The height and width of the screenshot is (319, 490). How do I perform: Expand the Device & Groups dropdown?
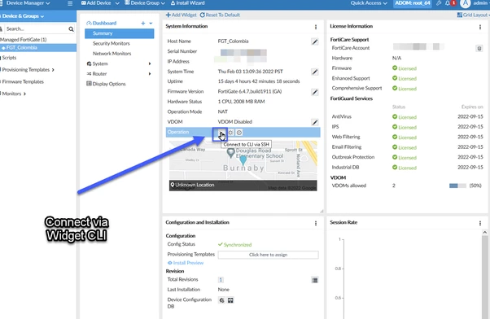click(23, 16)
